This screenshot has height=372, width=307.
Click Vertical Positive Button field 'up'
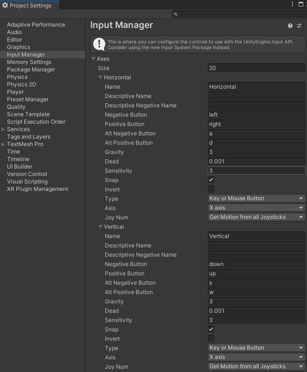click(256, 274)
